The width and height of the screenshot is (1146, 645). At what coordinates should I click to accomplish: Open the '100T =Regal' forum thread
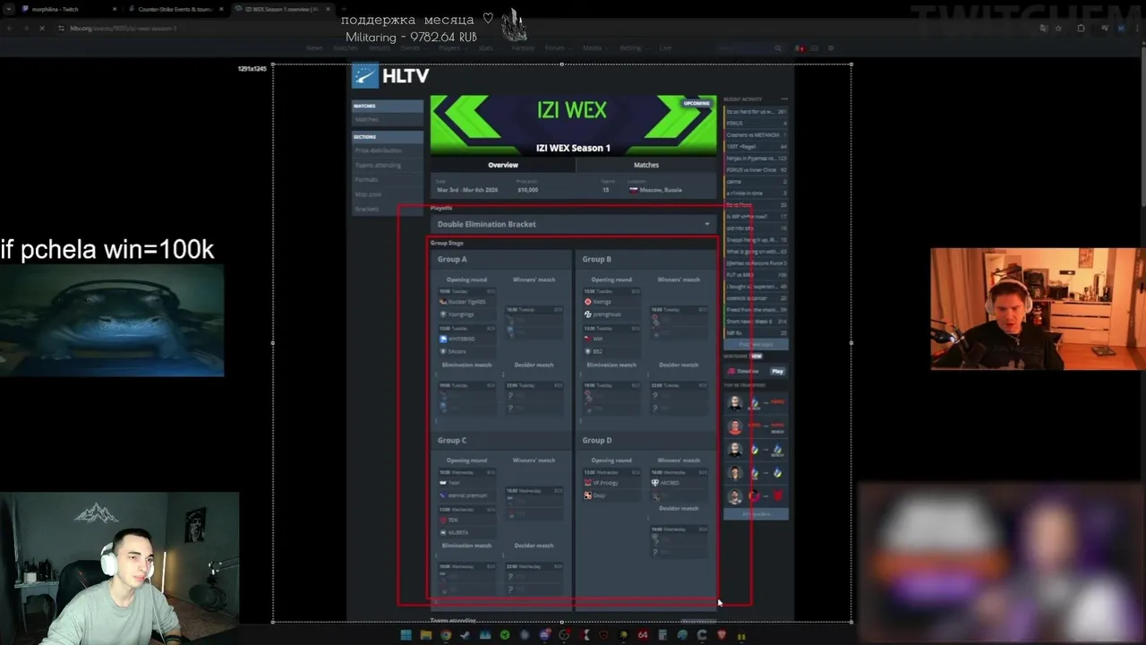coord(757,146)
